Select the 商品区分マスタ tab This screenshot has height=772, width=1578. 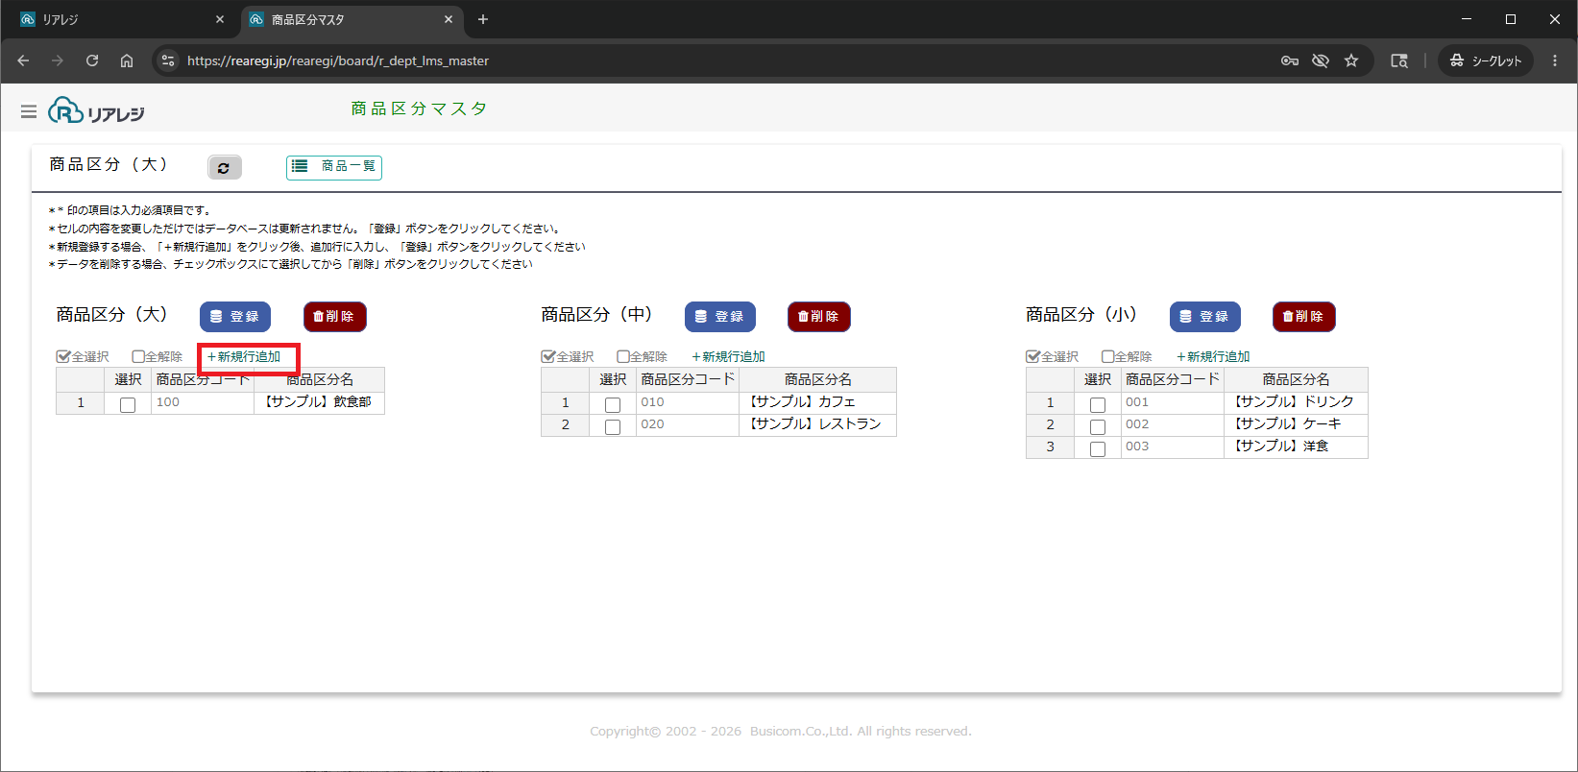(x=351, y=19)
